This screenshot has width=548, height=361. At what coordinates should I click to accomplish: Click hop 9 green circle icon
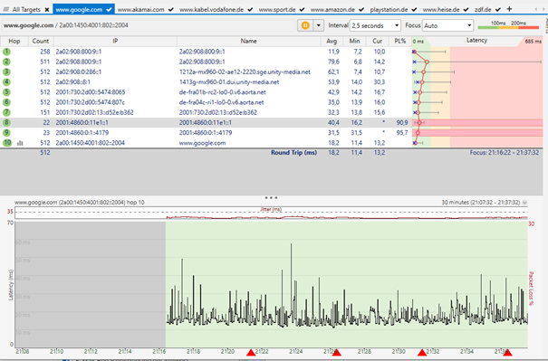point(6,133)
